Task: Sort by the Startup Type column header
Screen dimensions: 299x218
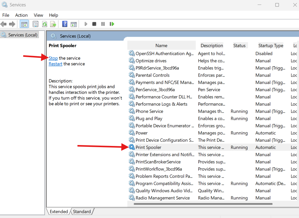Action: pos(270,46)
